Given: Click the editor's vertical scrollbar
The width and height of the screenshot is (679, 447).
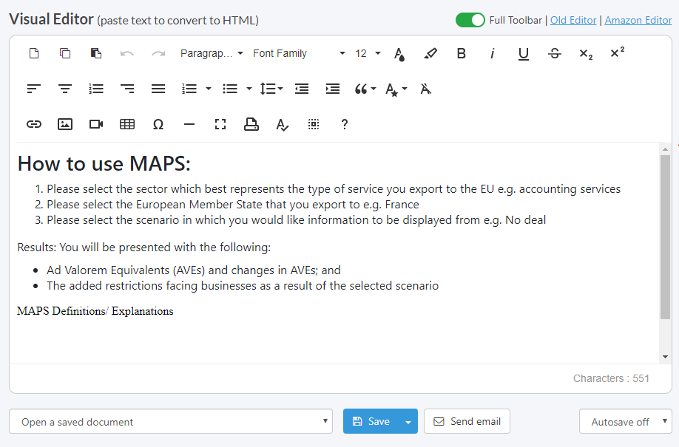Looking at the screenshot, I should pos(665,236).
